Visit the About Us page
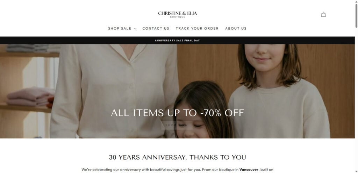 coord(236,29)
